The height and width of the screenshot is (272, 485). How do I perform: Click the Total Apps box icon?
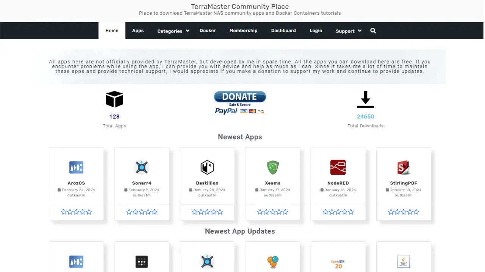[114, 99]
